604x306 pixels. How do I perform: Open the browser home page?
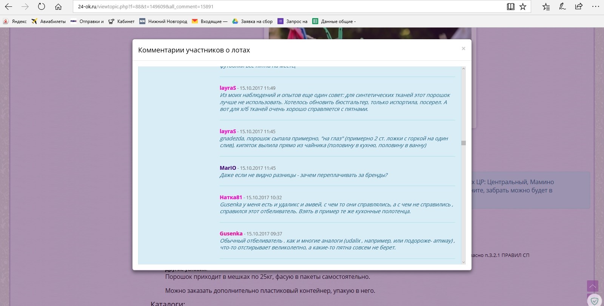click(x=58, y=6)
